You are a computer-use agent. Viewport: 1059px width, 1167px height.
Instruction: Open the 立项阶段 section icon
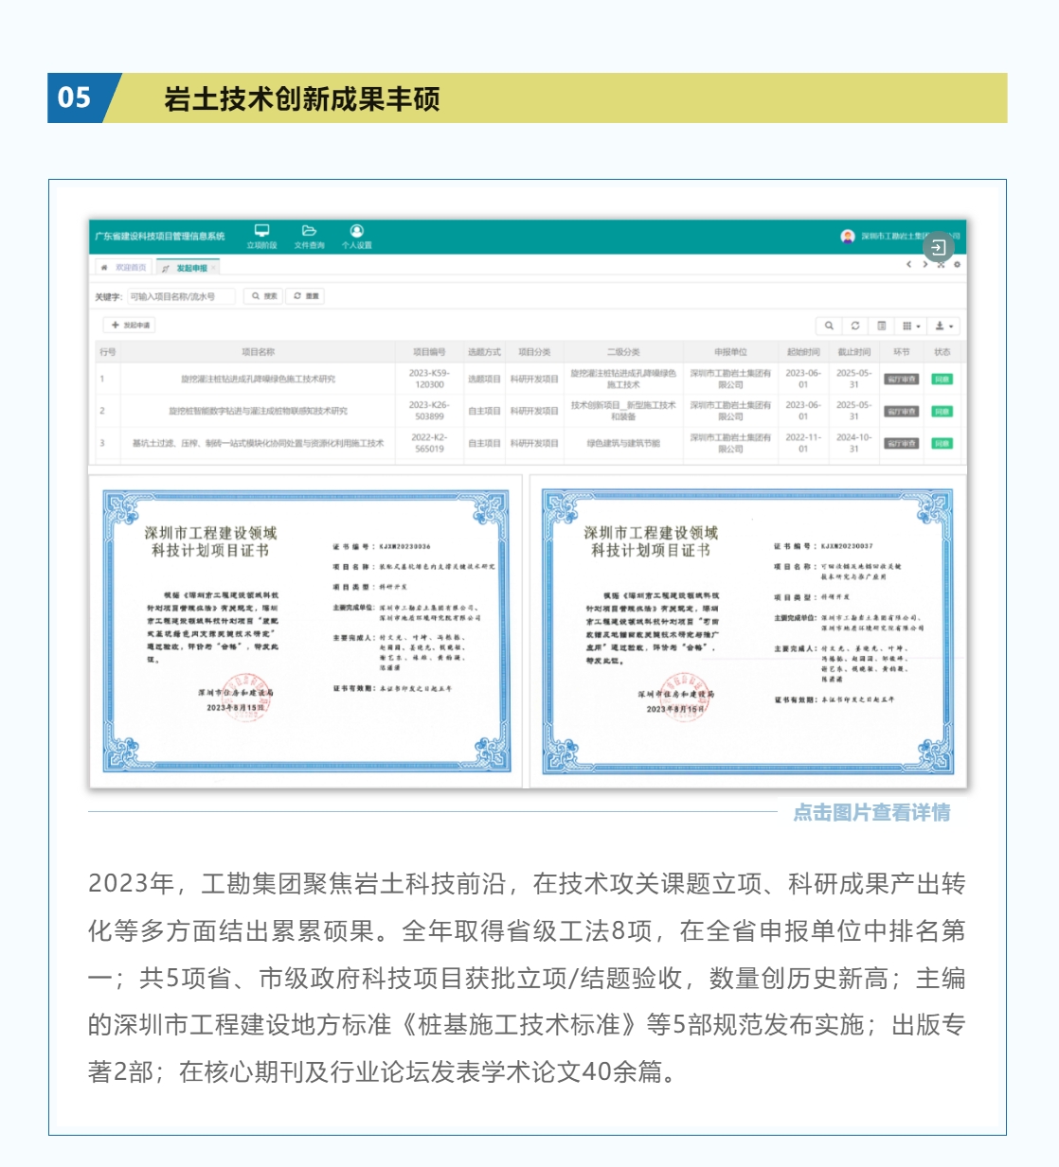point(261,231)
